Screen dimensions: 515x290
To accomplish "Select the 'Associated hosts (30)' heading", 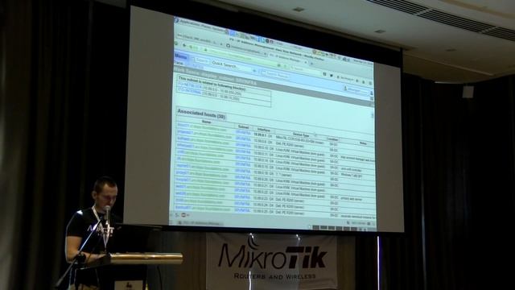I will 201,114.
